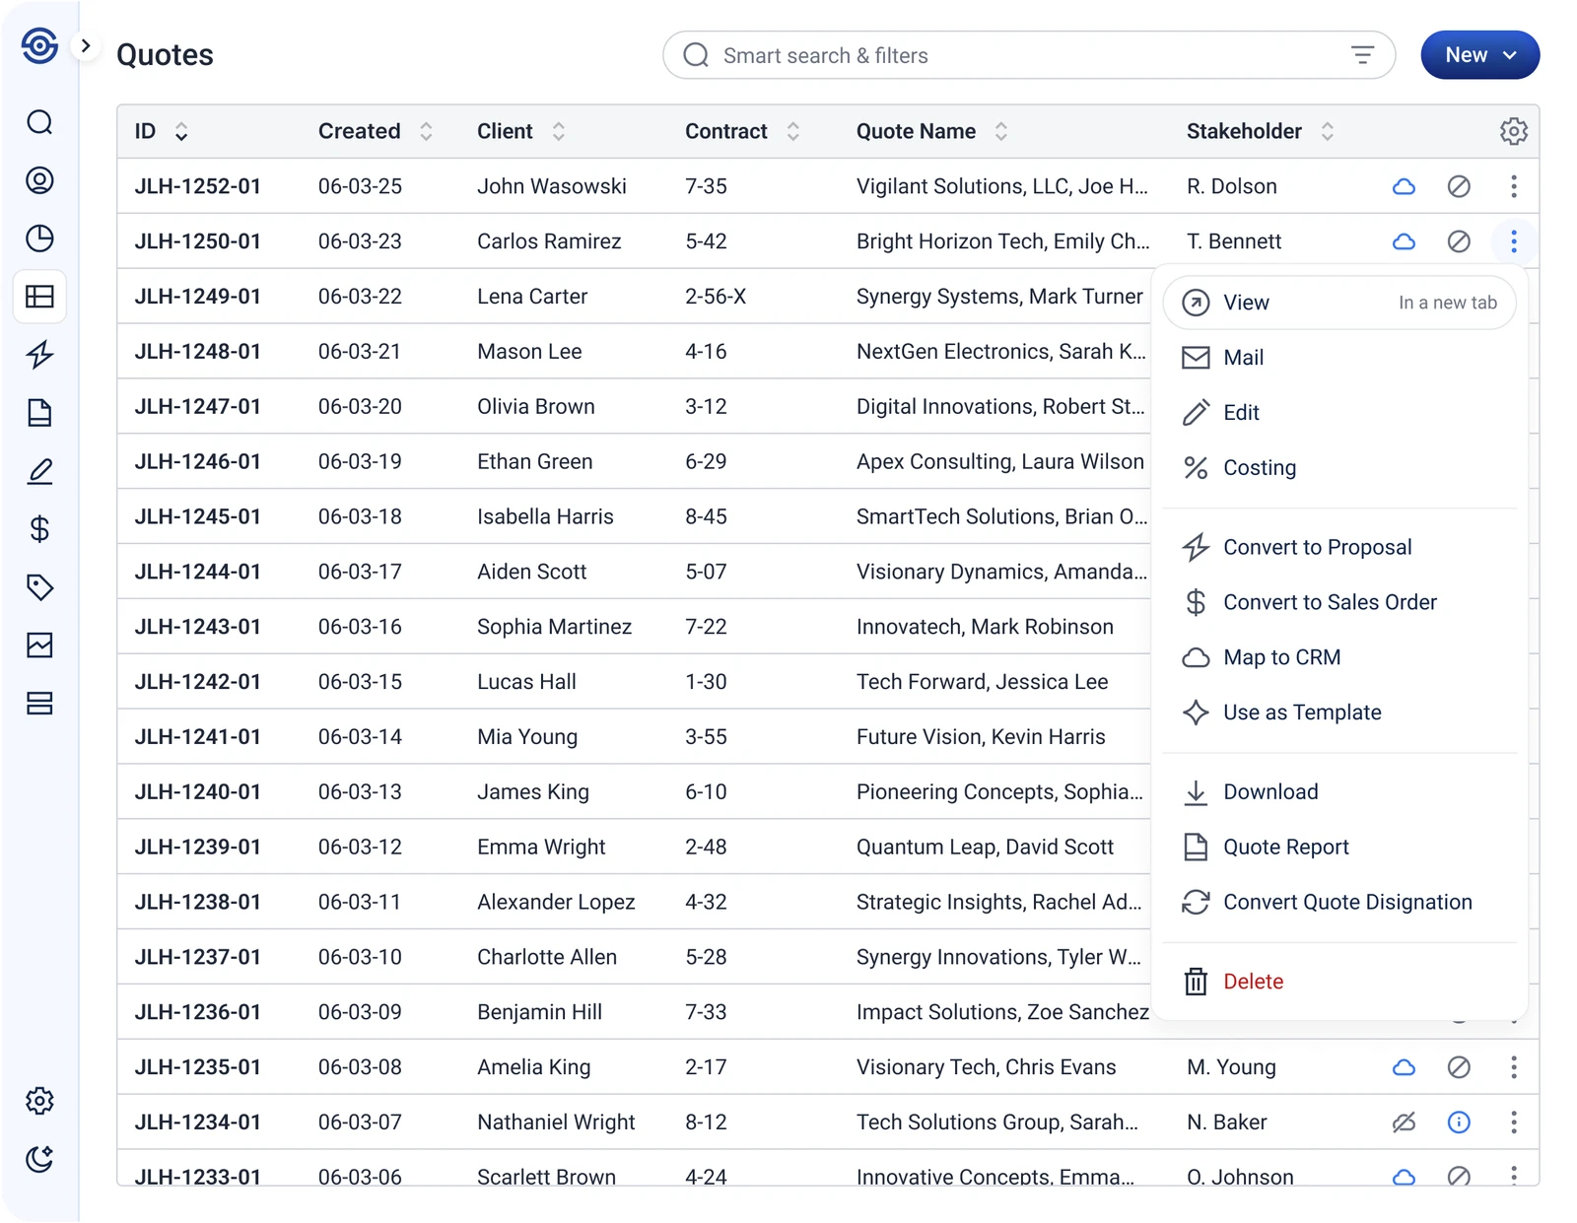Click Delete in the context menu
This screenshot has width=1577, height=1223.
(x=1253, y=982)
